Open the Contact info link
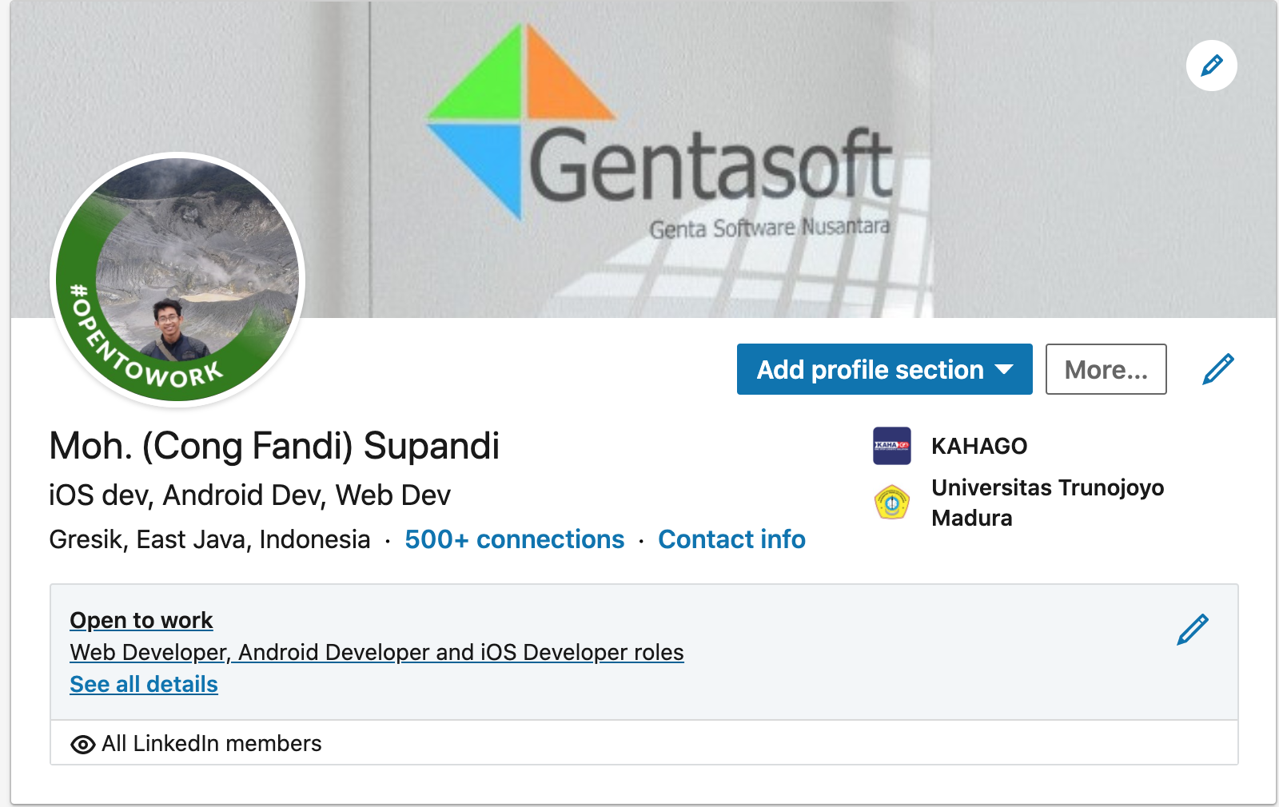1279x807 pixels. point(731,539)
